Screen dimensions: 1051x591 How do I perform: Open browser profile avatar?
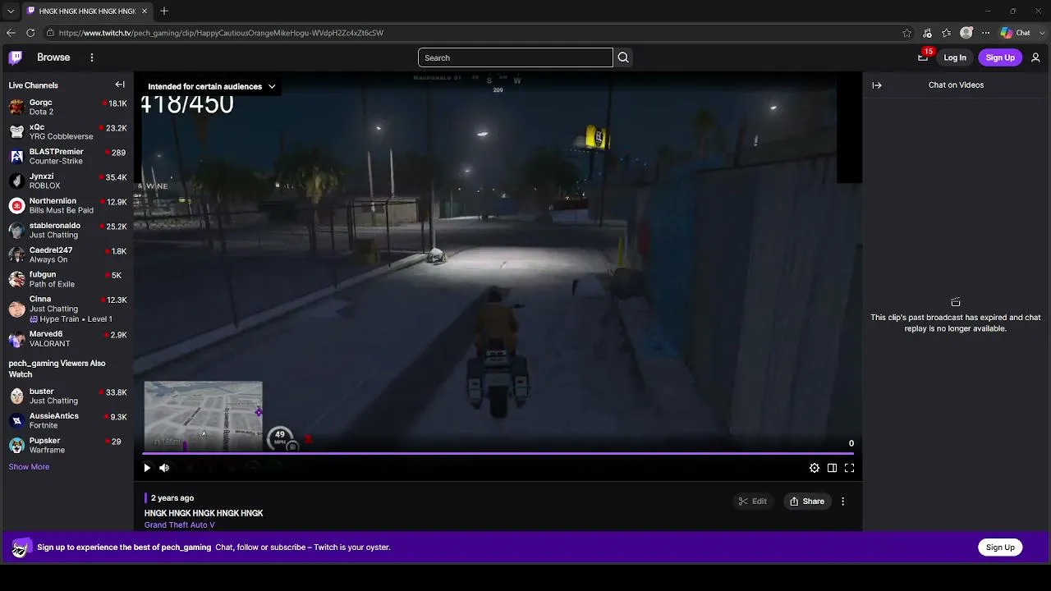[966, 33]
